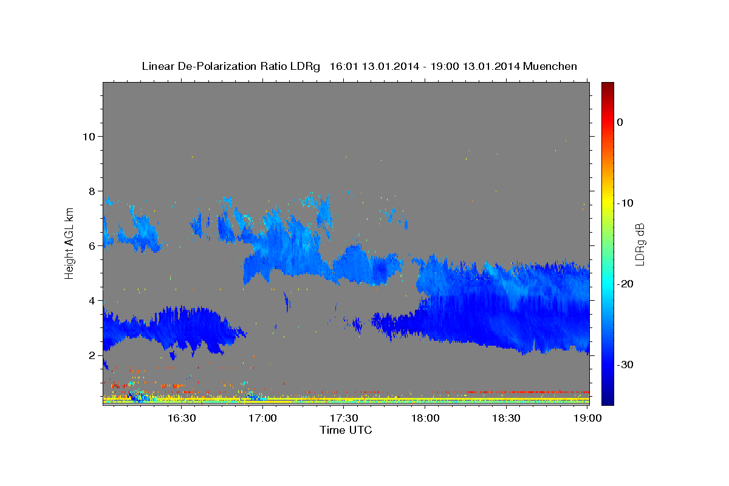Click the dark red top of colorbar
Image resolution: width=729 pixels, height=486 pixels.
tap(607, 87)
